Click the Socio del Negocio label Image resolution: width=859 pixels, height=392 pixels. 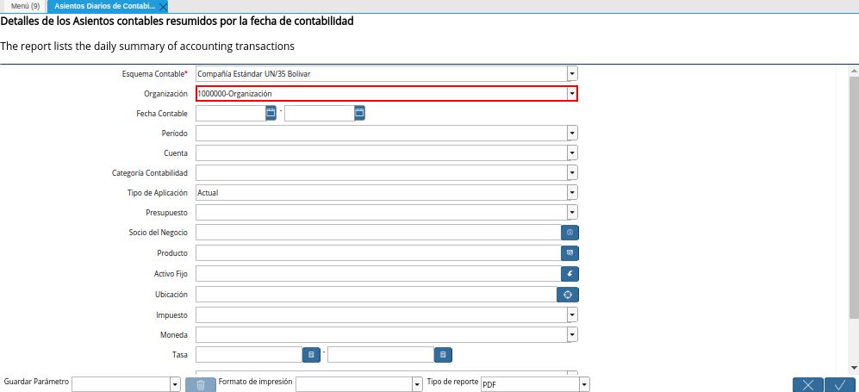[159, 233]
